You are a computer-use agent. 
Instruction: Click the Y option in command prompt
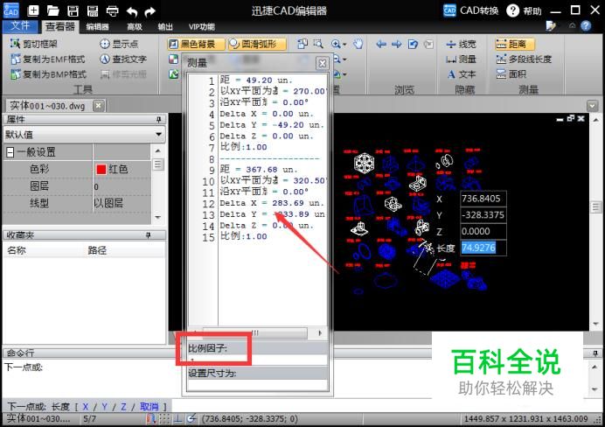coord(104,407)
